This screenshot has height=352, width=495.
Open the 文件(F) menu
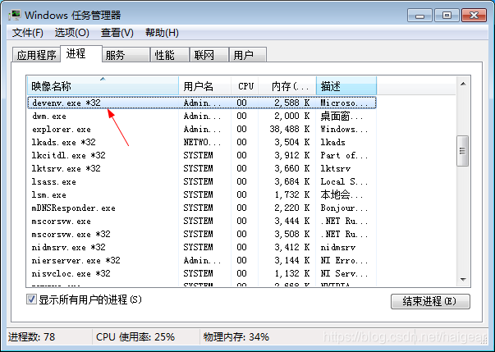[27, 33]
